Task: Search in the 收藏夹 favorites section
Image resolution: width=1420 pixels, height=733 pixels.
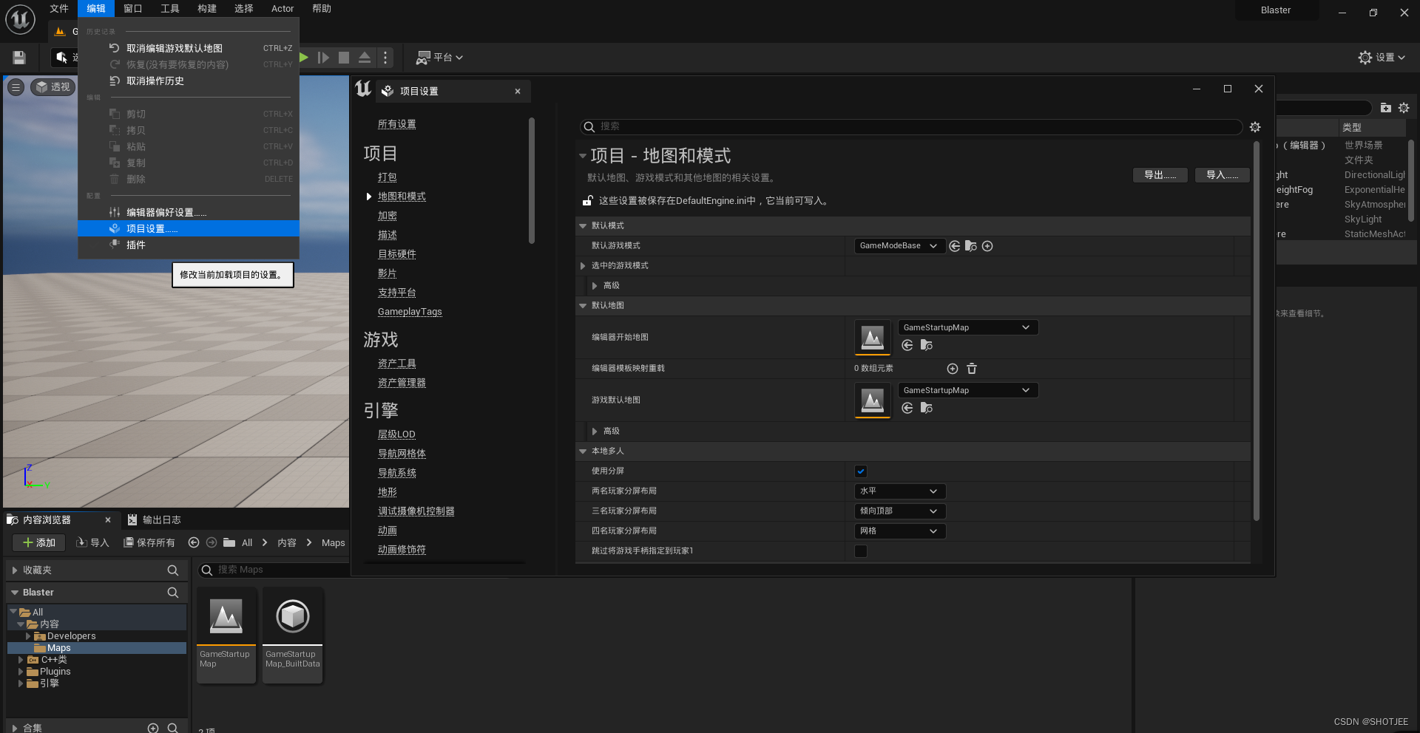Action: (173, 570)
